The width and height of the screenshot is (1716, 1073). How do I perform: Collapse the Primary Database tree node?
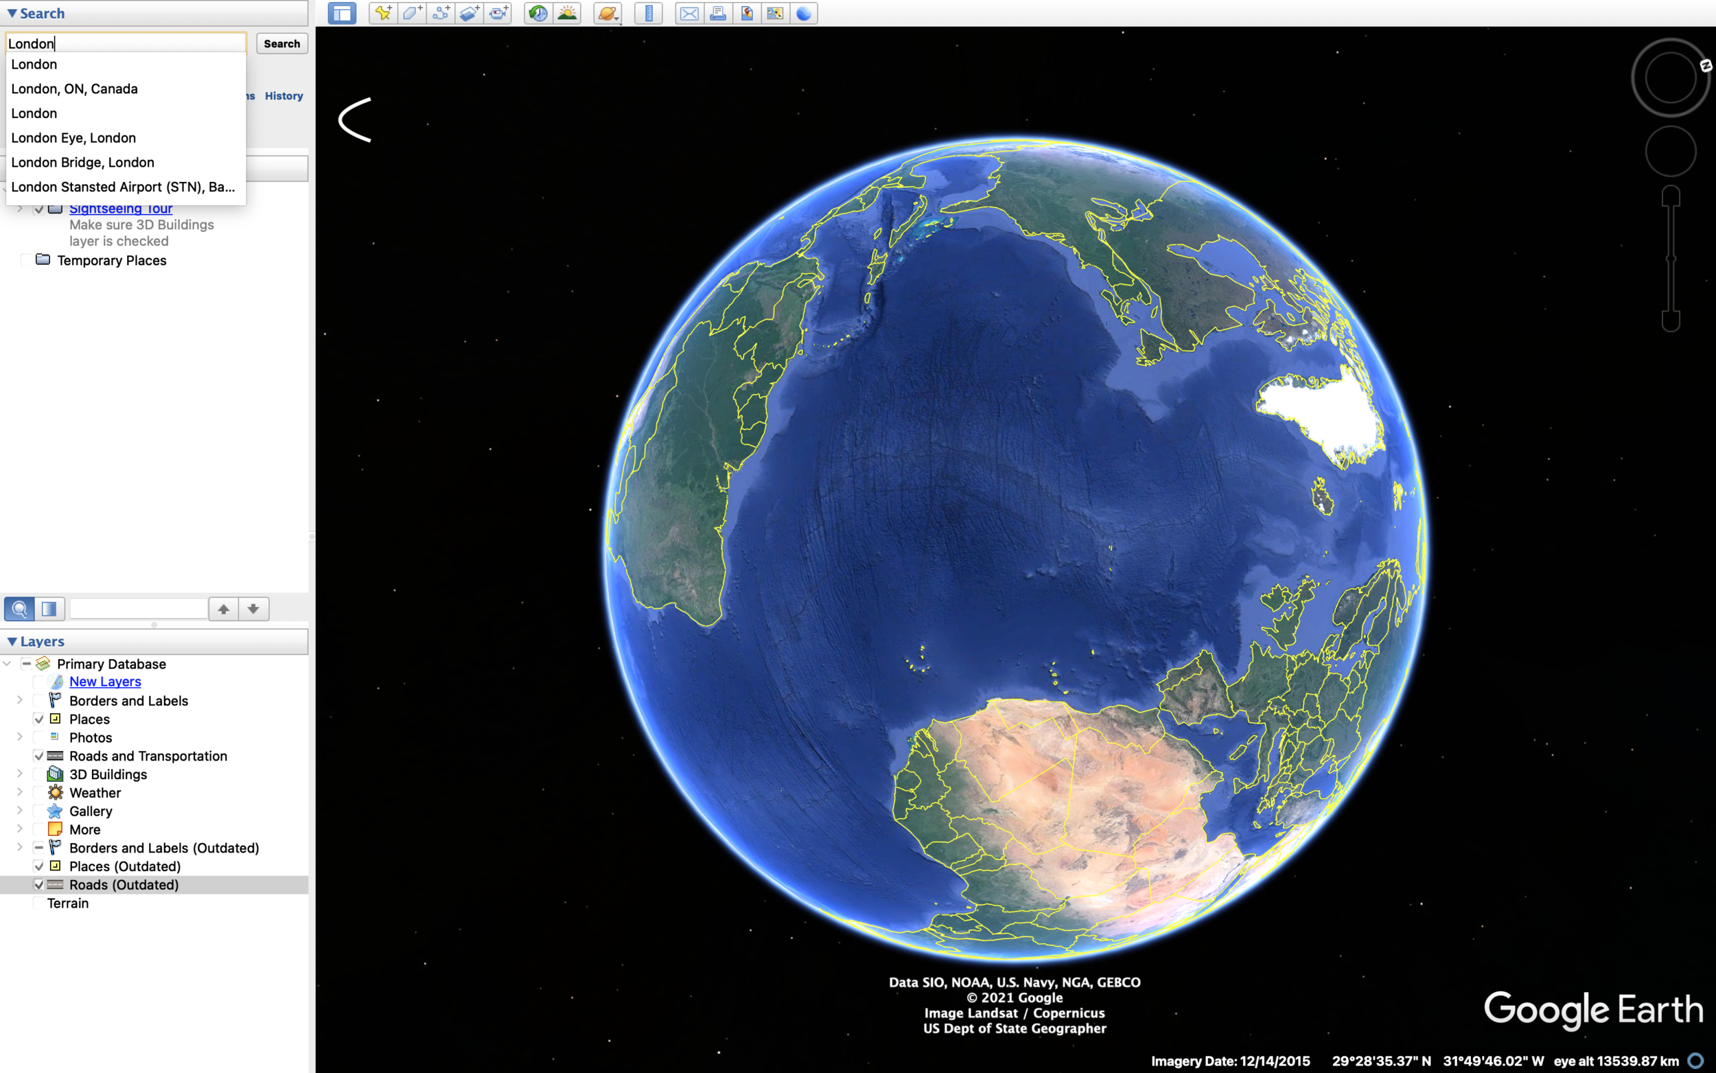click(7, 664)
